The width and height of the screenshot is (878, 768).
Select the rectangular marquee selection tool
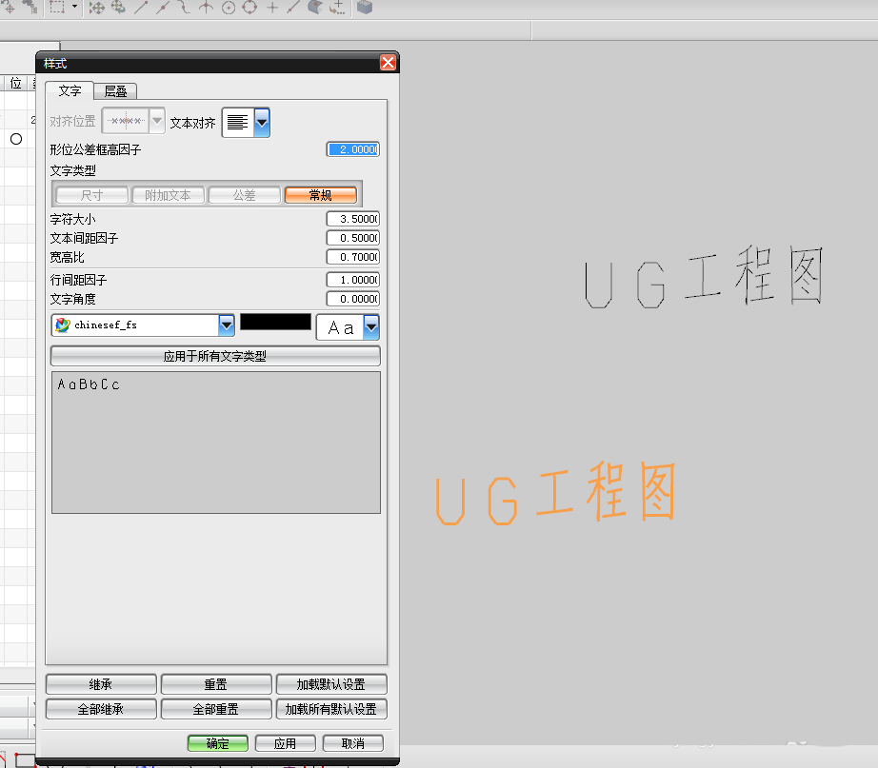click(x=55, y=9)
